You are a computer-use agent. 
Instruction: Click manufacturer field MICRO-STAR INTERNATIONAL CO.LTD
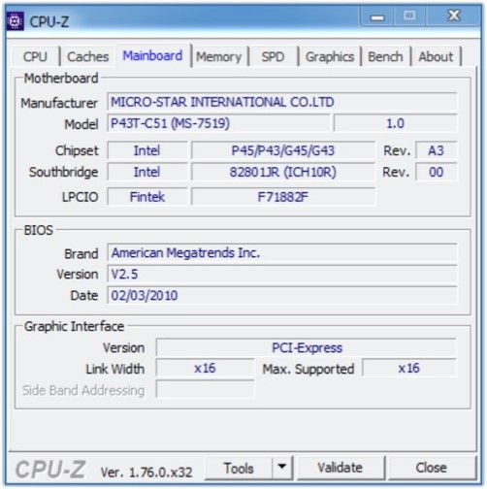point(282,102)
